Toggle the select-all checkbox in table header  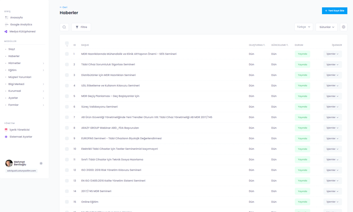coord(67,43)
